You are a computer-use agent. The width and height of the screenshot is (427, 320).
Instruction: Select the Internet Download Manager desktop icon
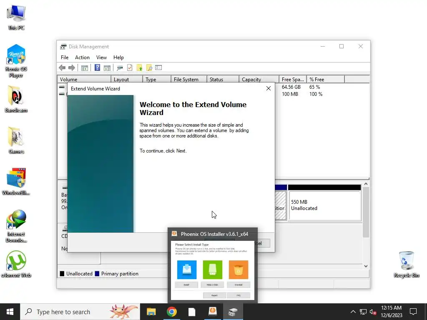tap(16, 226)
